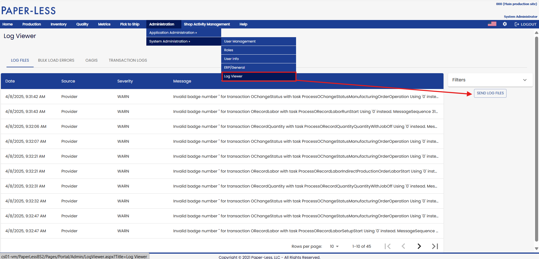Go to the first page of results
The image size is (539, 259).
click(388, 246)
